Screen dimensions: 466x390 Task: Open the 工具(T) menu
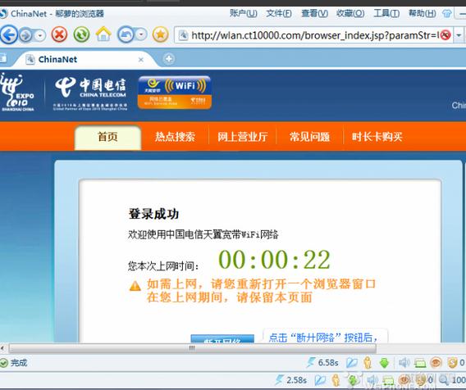[386, 13]
